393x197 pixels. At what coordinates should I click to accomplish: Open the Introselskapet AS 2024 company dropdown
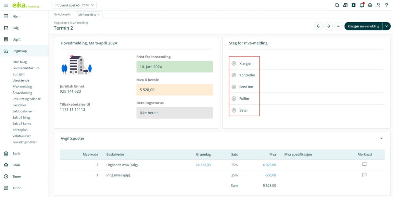tap(74, 5)
